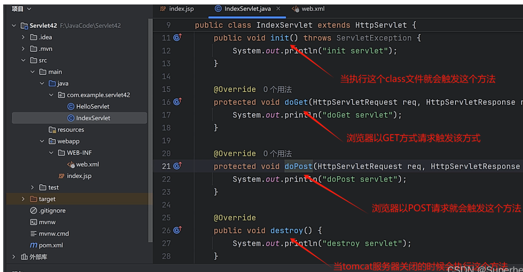Select the IndexServlet.java tab

pyautogui.click(x=247, y=9)
